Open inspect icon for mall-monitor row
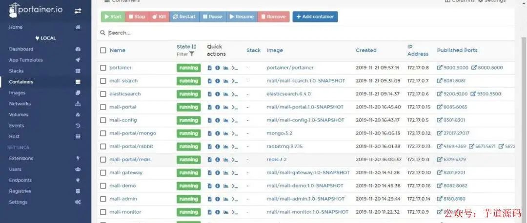 click(x=218, y=212)
